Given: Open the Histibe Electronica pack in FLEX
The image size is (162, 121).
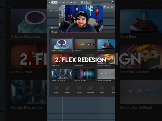Looking at the screenshot, I should (62, 75).
